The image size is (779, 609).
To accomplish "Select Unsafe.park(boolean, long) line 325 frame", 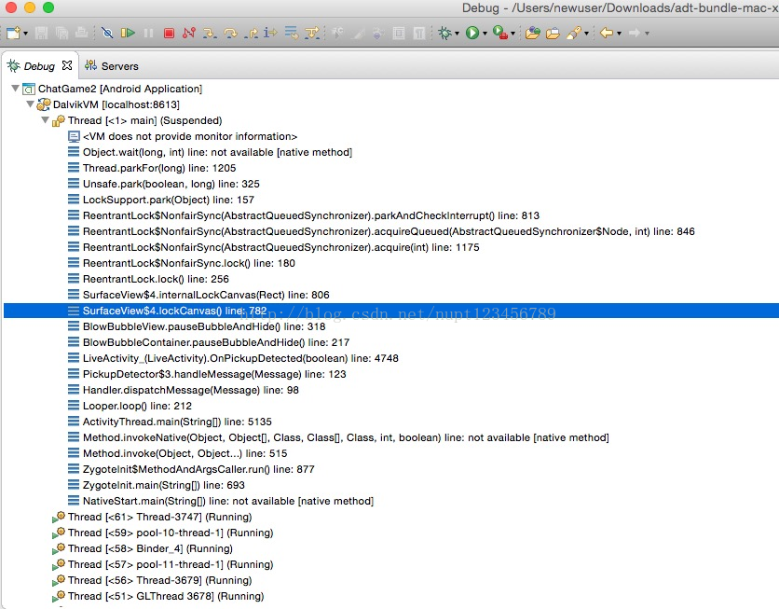I will tap(171, 184).
